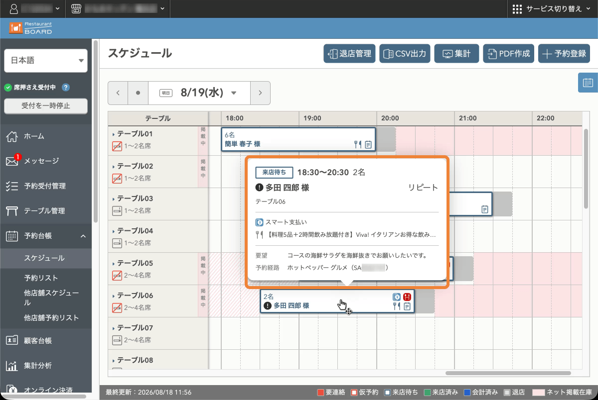
Task: Open the calendar panel icon on right edge
Action: [x=588, y=83]
